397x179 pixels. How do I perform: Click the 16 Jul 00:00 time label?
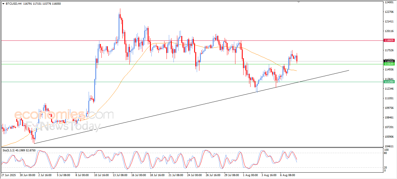139,176
